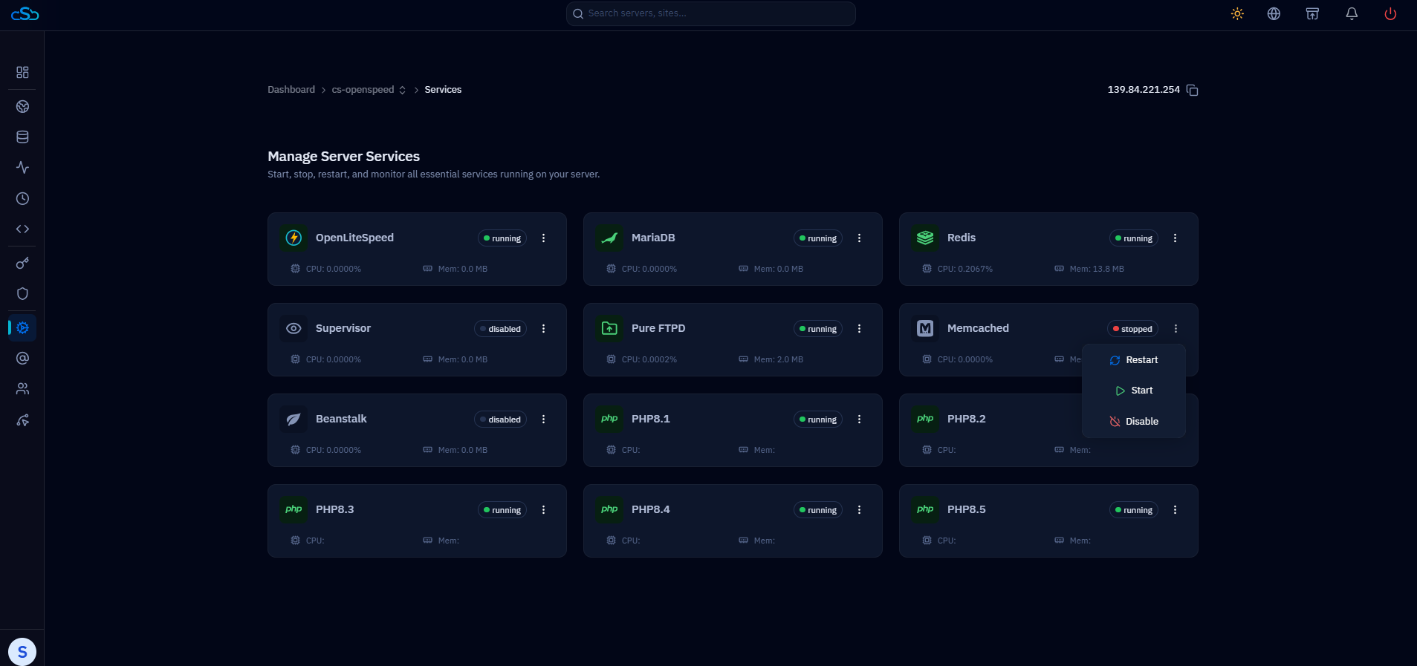The height and width of the screenshot is (666, 1417).
Task: Click the disabled badge on the Beanstalk card
Action: (x=500, y=419)
